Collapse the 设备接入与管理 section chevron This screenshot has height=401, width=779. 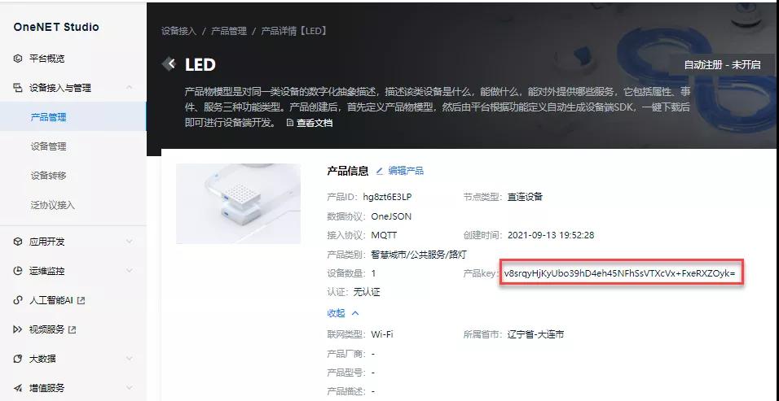(130, 88)
